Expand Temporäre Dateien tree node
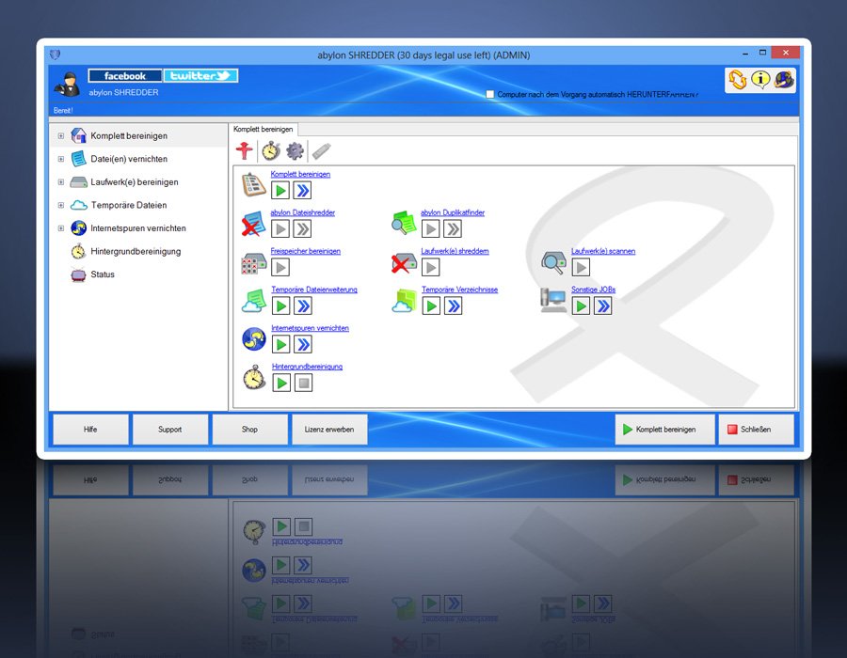847x658 pixels. click(x=61, y=206)
